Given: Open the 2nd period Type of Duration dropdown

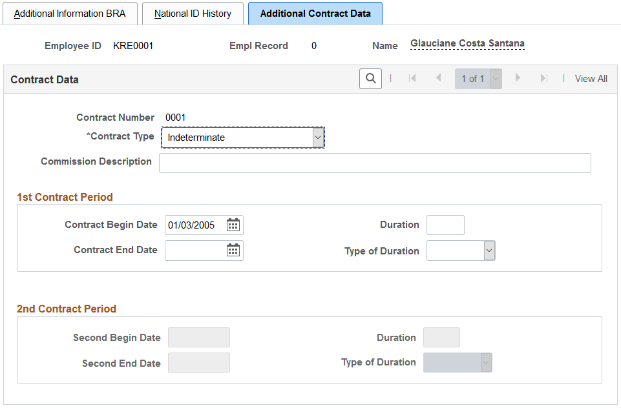Looking at the screenshot, I should [486, 362].
